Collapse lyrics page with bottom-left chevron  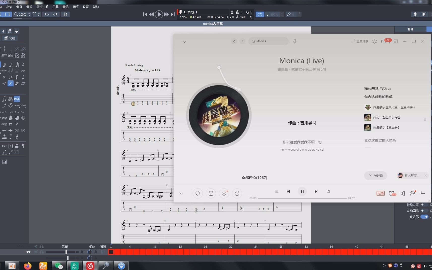pos(181,193)
